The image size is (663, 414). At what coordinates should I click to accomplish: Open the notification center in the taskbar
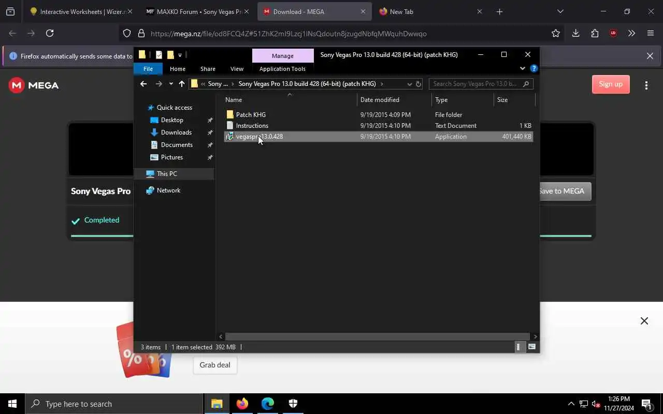[x=646, y=404]
